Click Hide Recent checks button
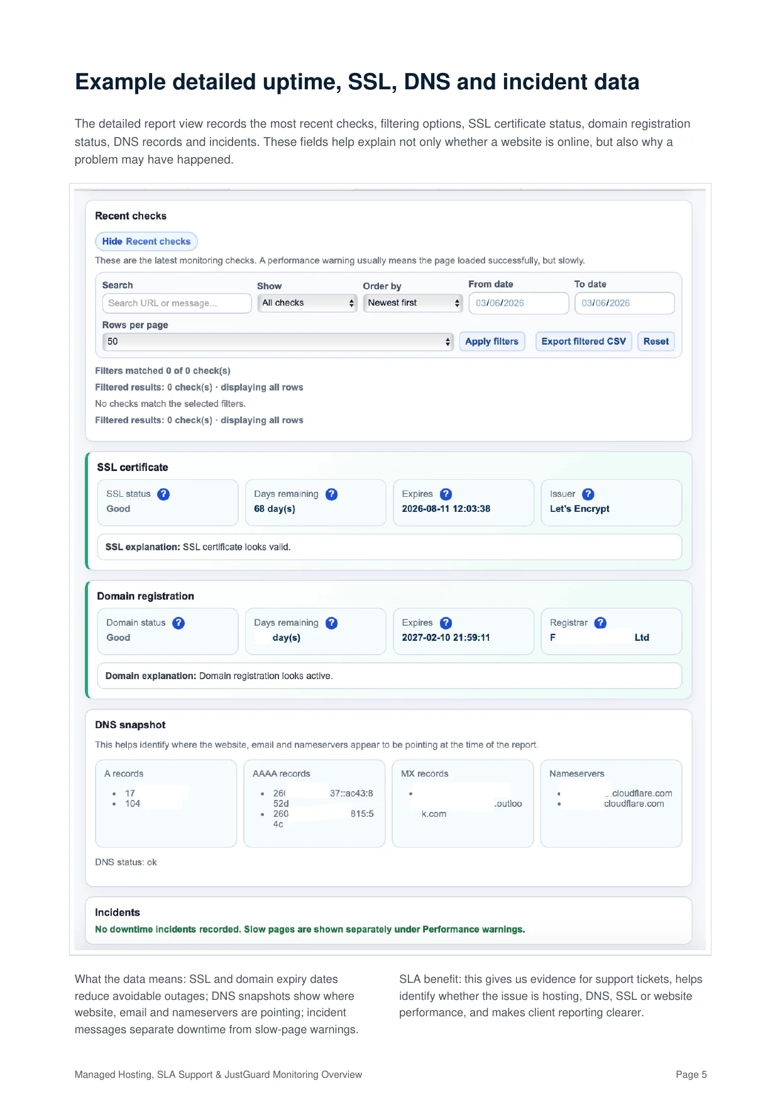The image size is (780, 1103). point(146,241)
